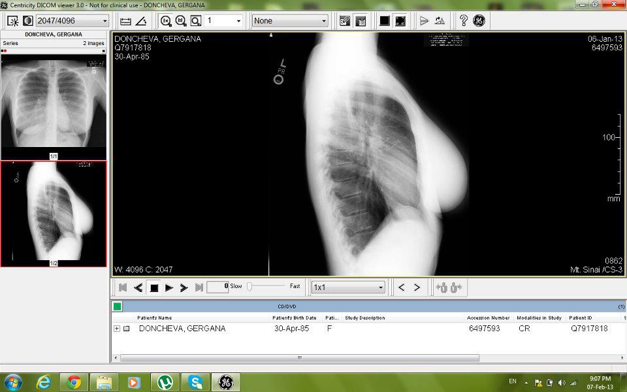Expand the DONCHEVA, GERGANA study row
The width and height of the screenshot is (627, 392).
[x=117, y=329]
